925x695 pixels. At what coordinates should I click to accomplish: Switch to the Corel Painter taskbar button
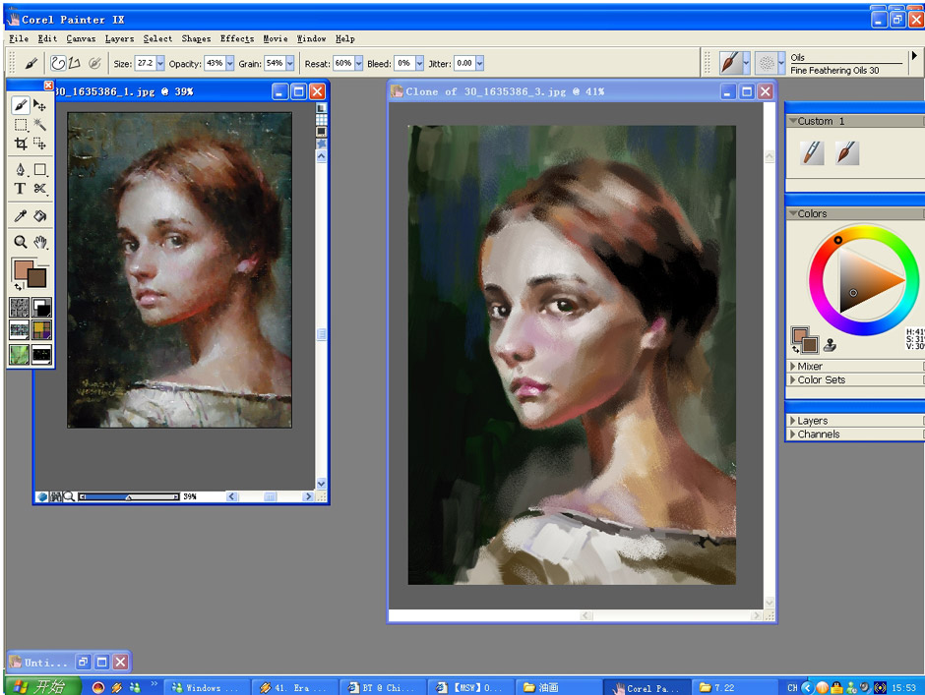click(647, 687)
